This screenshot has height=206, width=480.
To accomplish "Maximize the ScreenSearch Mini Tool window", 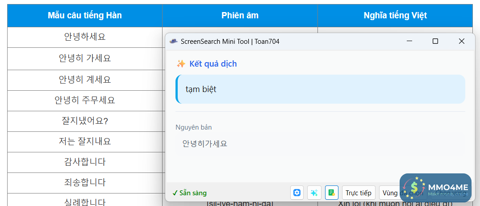I will [435, 41].
